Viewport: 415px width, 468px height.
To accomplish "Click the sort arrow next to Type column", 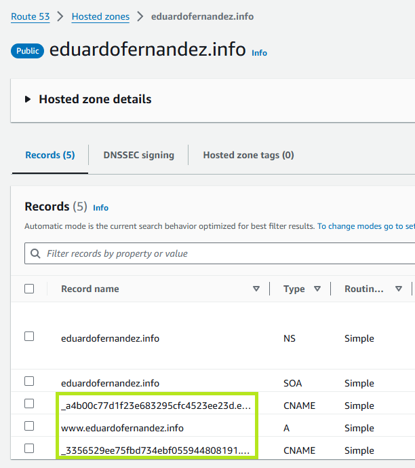I will (x=317, y=289).
